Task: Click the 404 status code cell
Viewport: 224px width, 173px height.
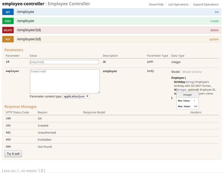Action: point(8,147)
